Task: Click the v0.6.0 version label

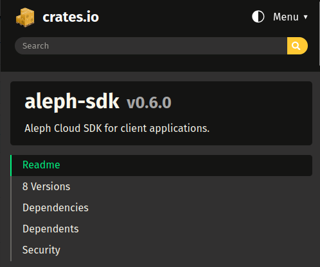Action: [x=149, y=103]
